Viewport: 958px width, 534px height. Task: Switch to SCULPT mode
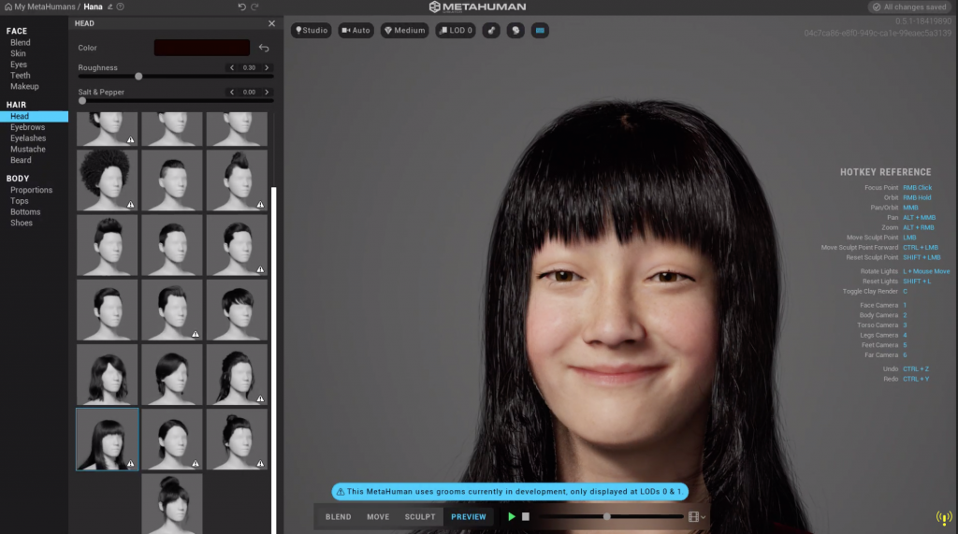pos(420,517)
